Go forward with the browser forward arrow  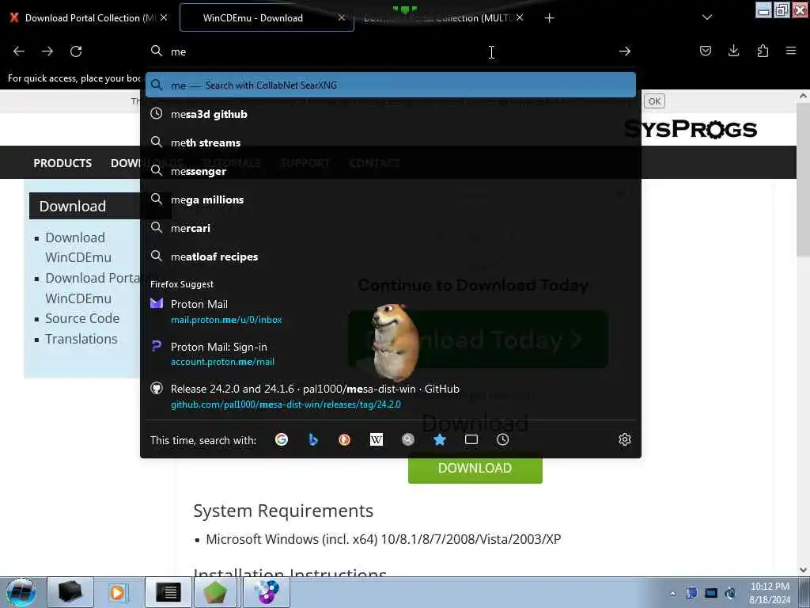[47, 51]
